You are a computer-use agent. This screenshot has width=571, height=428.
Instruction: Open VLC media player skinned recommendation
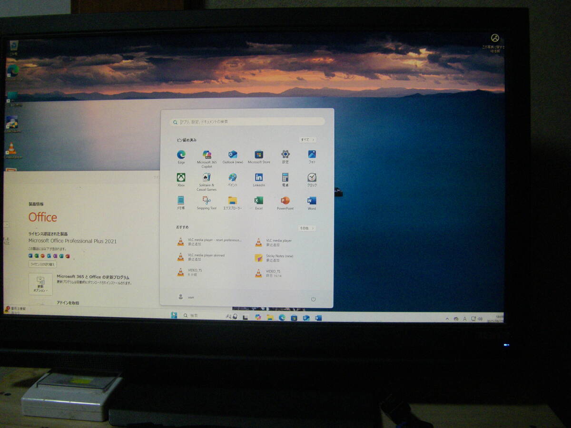coord(201,257)
